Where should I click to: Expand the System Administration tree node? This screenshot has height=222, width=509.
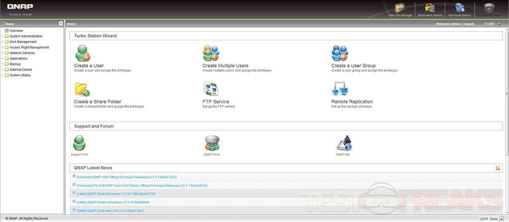pos(2,36)
